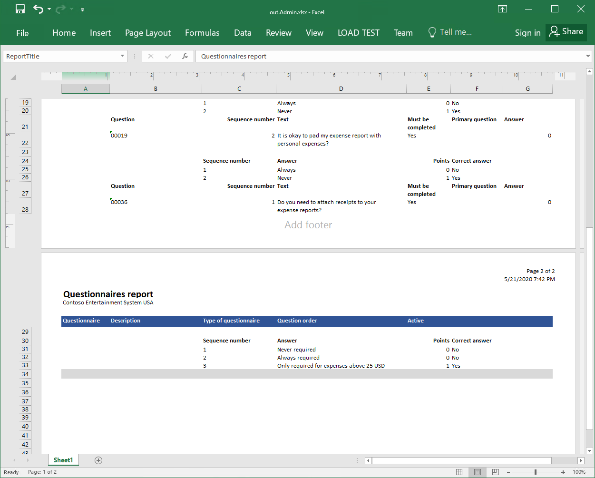The height and width of the screenshot is (478, 595).
Task: Open the Name Box dropdown
Action: 123,56
